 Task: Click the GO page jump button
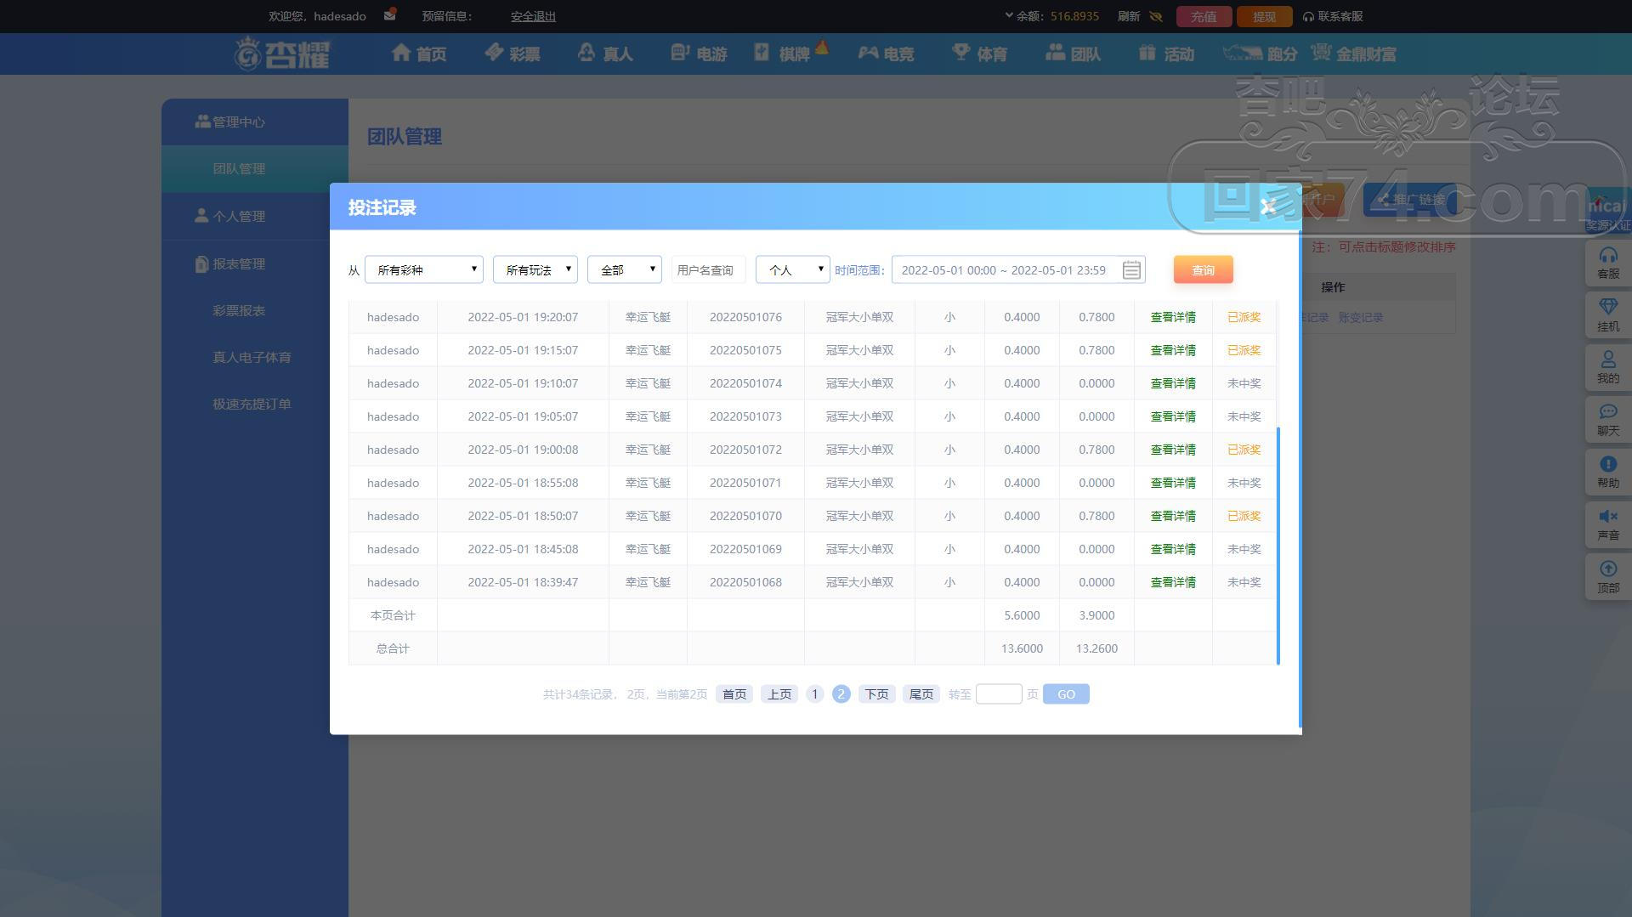(1066, 694)
